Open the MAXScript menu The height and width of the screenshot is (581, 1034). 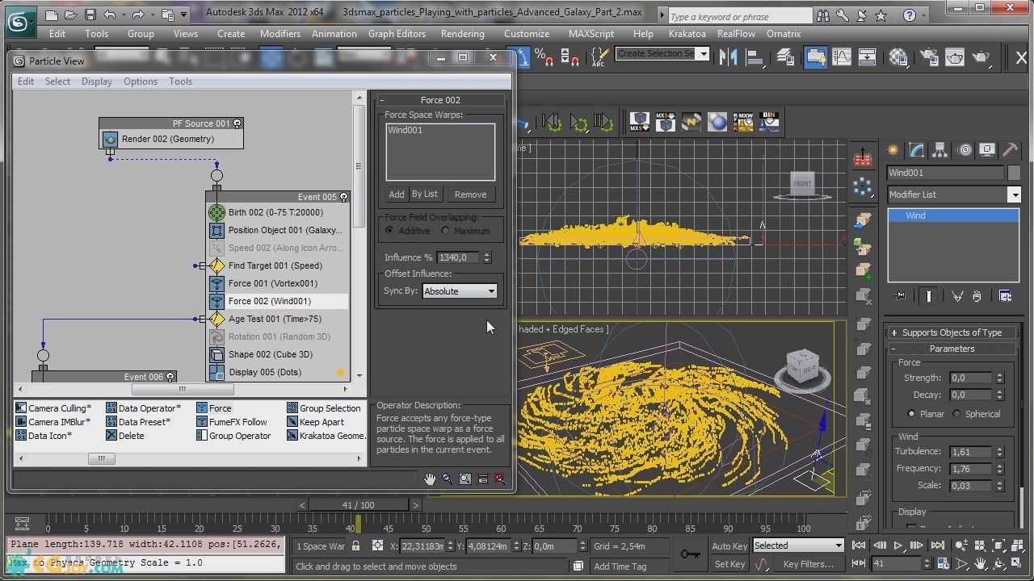592,34
